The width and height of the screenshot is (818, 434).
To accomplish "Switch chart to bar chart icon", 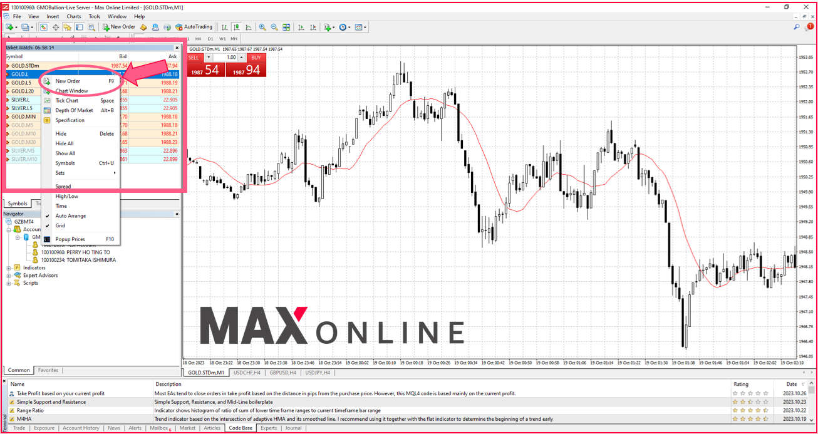I will (225, 27).
